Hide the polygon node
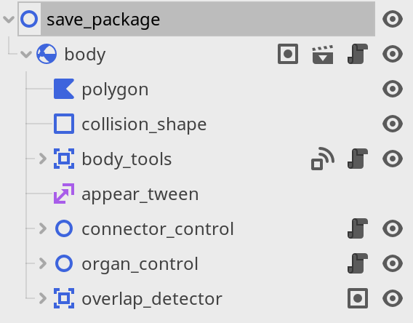This screenshot has height=323, width=413. [x=393, y=89]
